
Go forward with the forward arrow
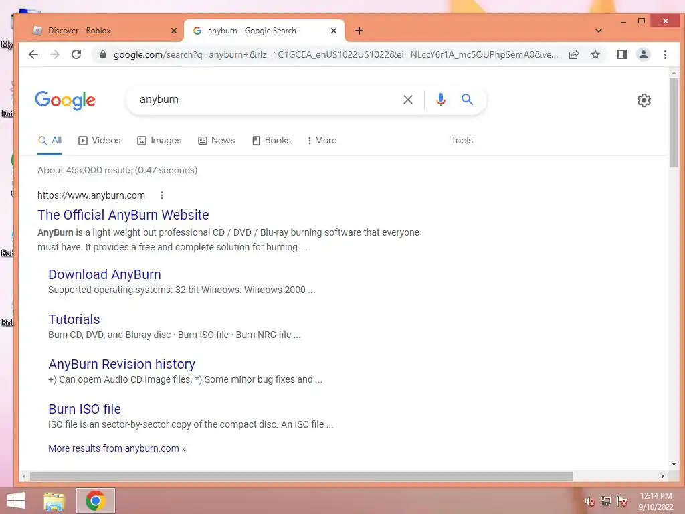pos(55,55)
